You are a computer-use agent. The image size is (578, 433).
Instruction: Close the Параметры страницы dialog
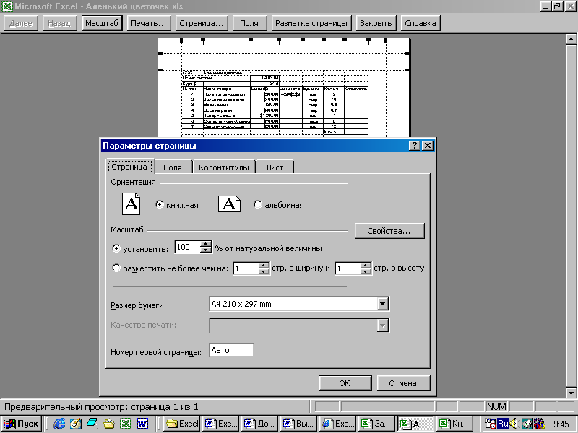tap(428, 146)
